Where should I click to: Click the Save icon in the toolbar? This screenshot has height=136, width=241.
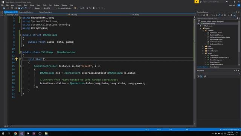point(19,8)
